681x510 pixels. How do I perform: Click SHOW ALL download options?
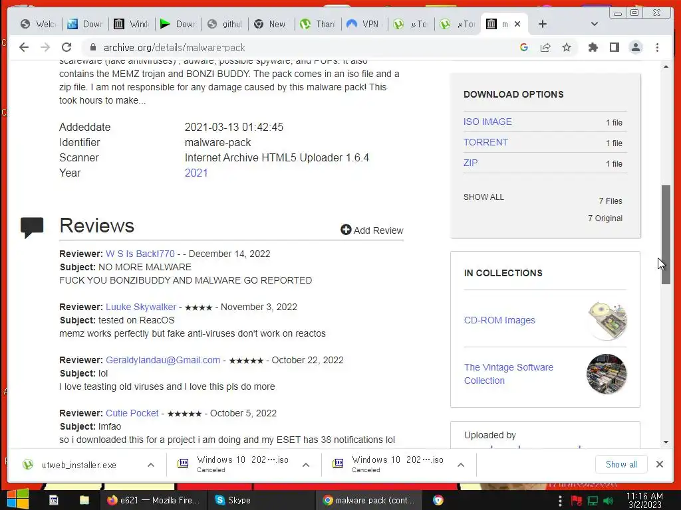pos(483,197)
